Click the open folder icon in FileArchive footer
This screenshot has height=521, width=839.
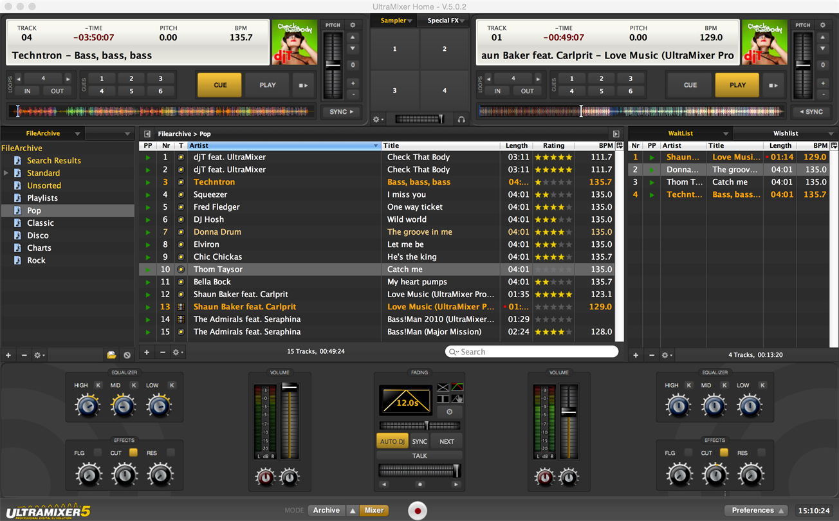click(111, 355)
